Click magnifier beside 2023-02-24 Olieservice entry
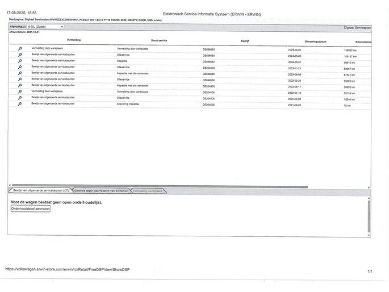Viewport: 389px width, 292px height. (x=20, y=80)
